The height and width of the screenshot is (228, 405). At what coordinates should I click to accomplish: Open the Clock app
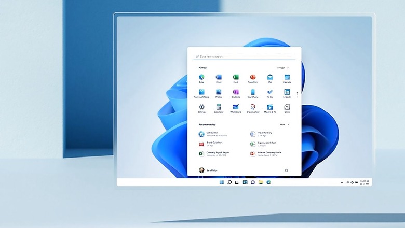(287, 108)
